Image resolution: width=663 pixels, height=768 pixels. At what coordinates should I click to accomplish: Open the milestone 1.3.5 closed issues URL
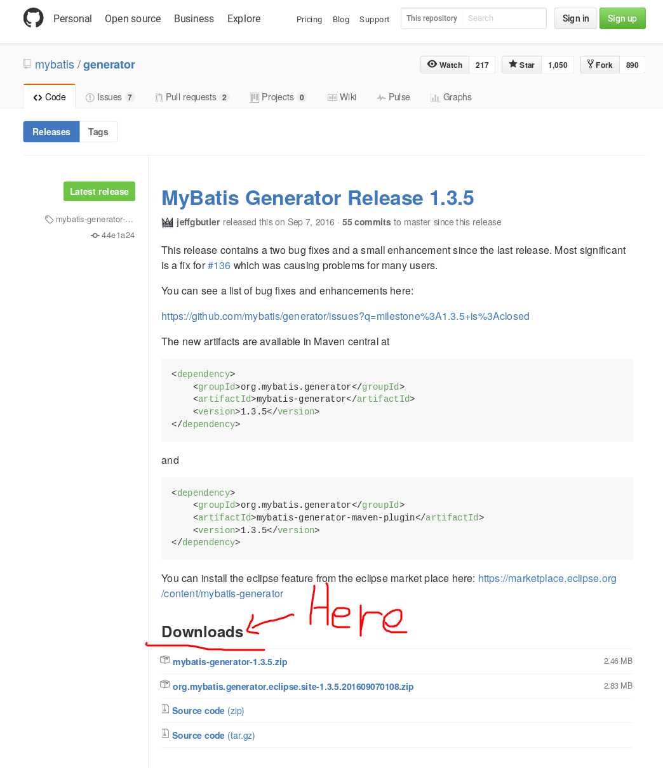345,316
